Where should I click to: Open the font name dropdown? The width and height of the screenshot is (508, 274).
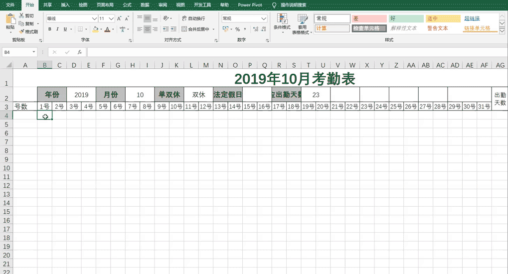[x=95, y=18]
